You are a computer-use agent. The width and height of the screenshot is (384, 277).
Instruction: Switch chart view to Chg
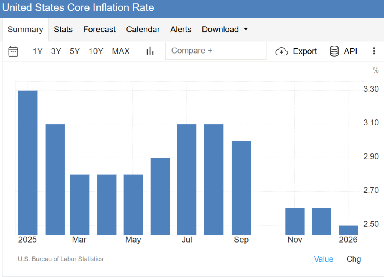354,259
